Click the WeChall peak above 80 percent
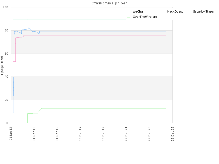The image size is (219, 164). (x=28, y=28)
